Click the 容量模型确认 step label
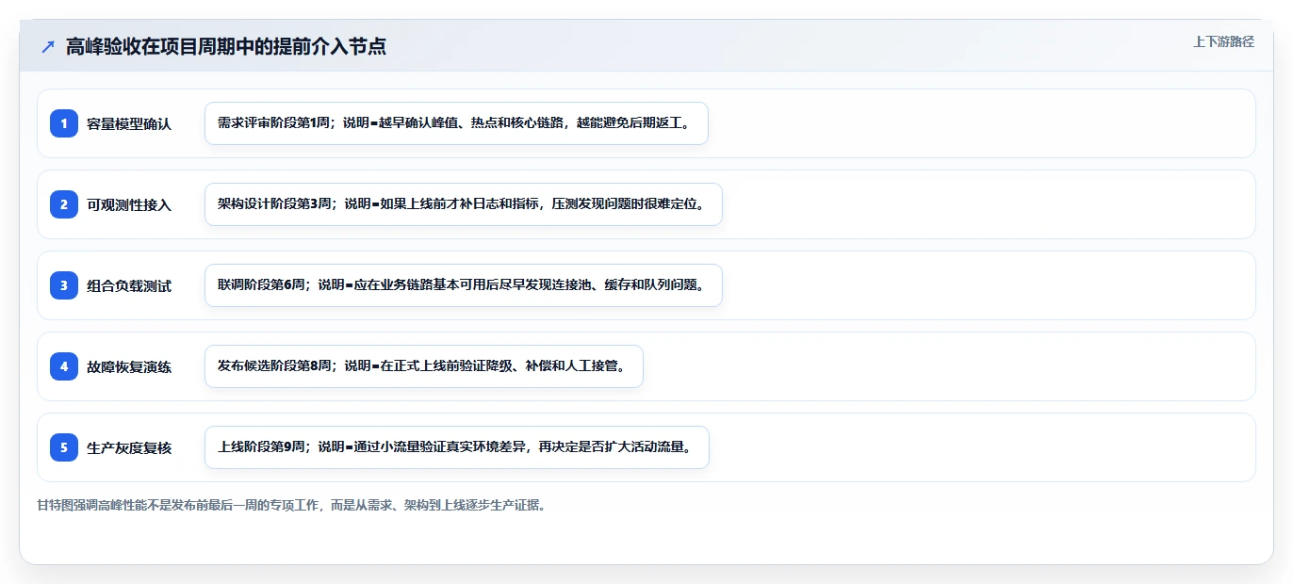The width and height of the screenshot is (1293, 584). point(129,123)
